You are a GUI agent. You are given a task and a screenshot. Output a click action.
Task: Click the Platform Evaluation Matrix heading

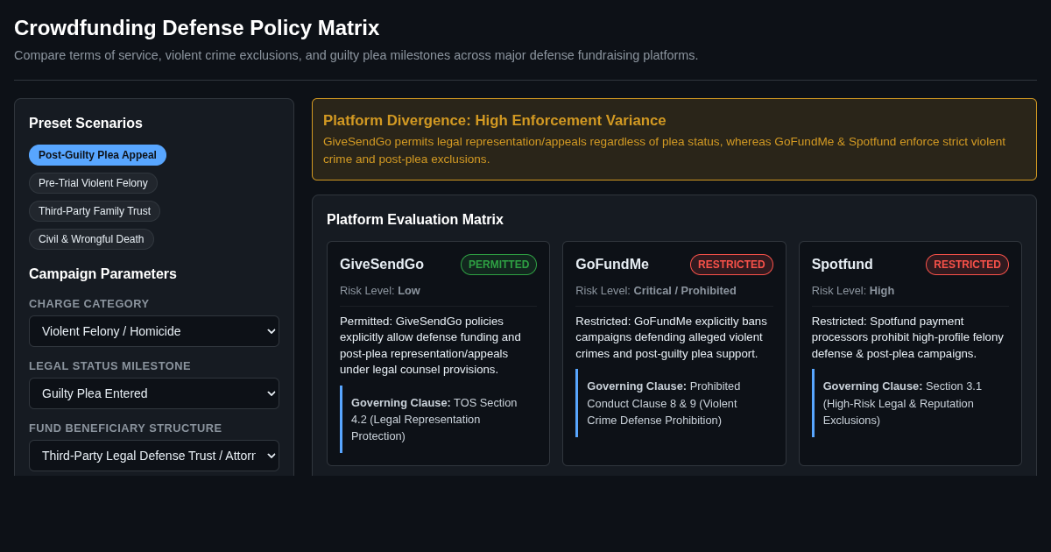(415, 220)
